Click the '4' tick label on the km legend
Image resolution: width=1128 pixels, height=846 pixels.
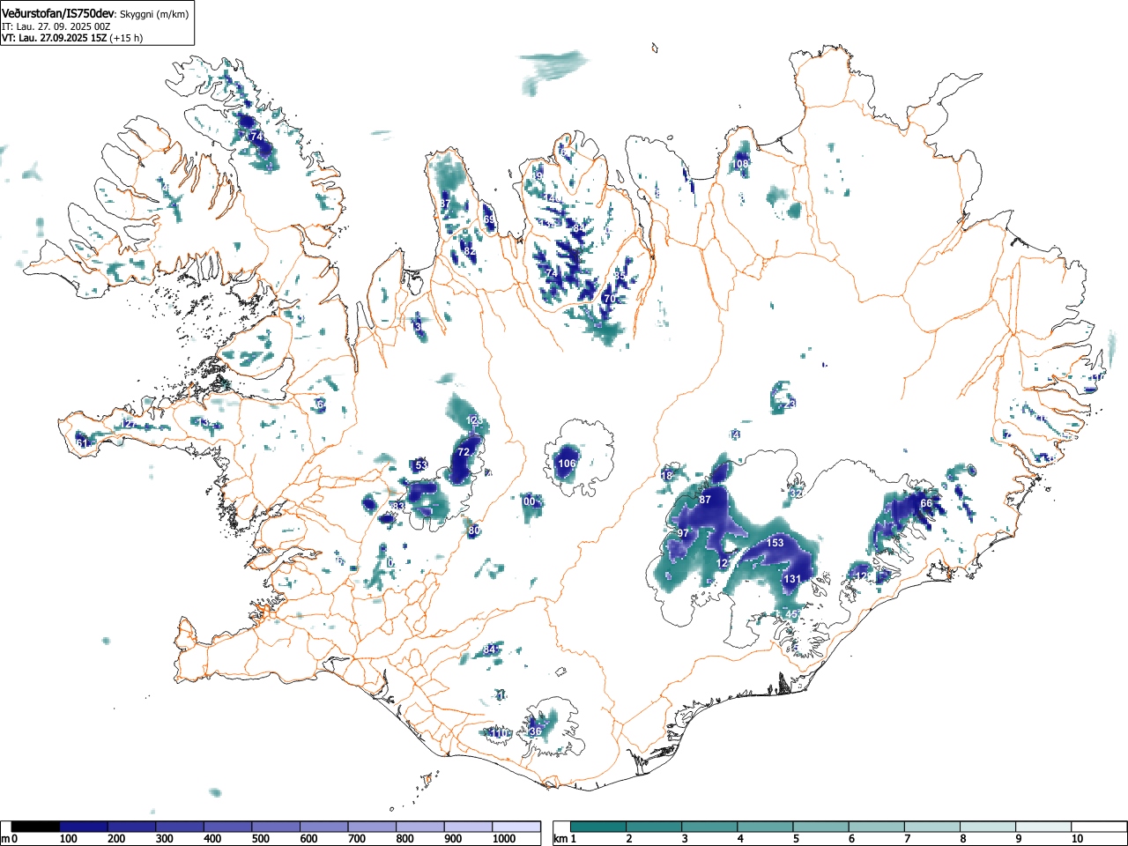pos(740,839)
